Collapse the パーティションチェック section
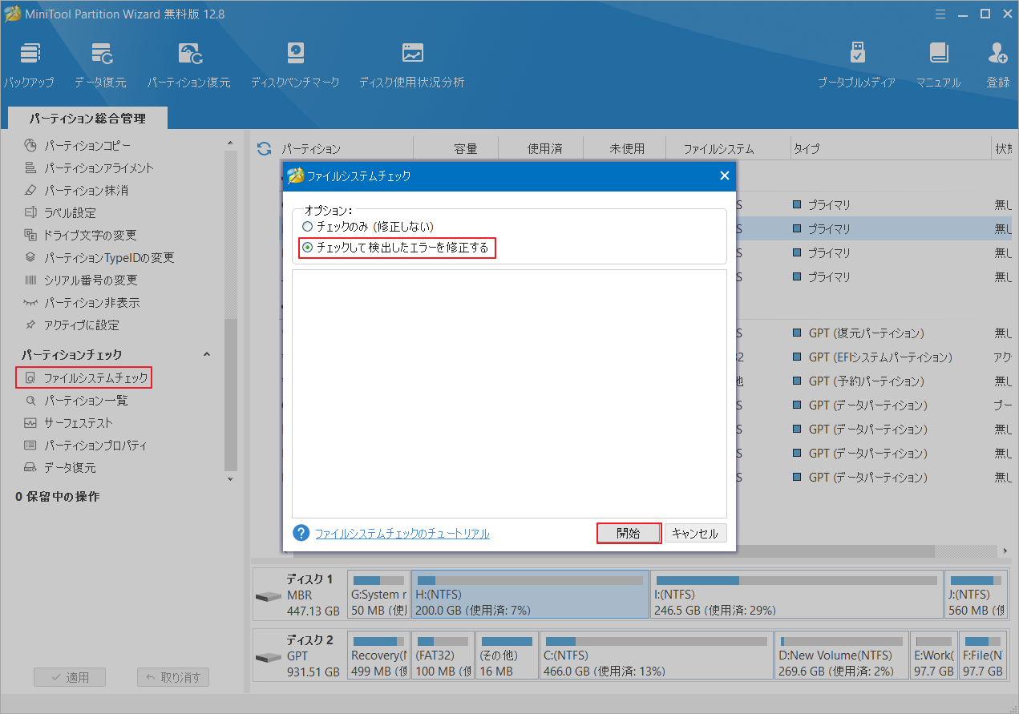Image resolution: width=1019 pixels, height=714 pixels. (x=206, y=354)
